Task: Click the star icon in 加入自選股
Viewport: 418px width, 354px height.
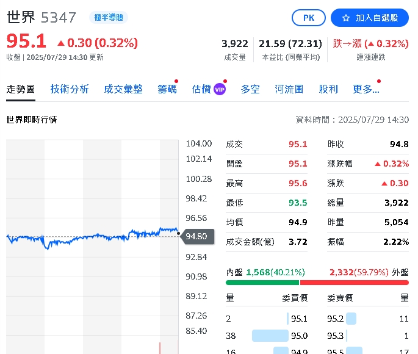Action: tap(346, 18)
